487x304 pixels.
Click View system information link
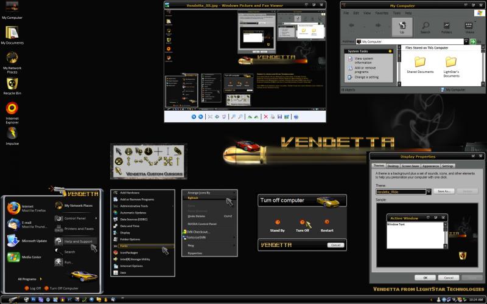(x=363, y=60)
